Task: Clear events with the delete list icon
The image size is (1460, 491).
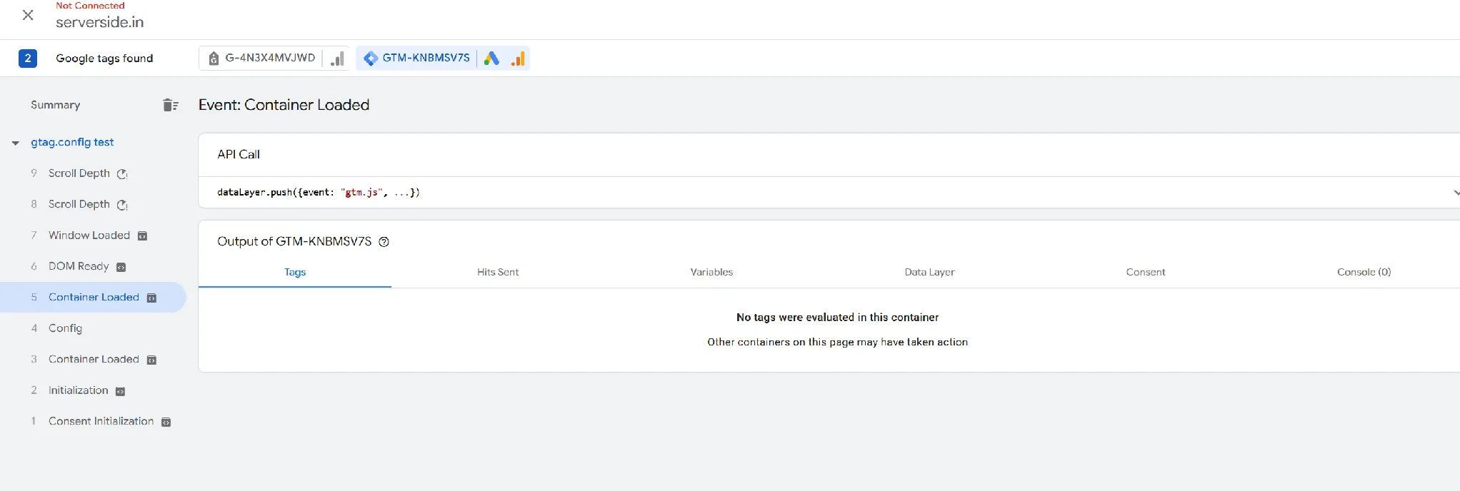Action: tap(170, 105)
